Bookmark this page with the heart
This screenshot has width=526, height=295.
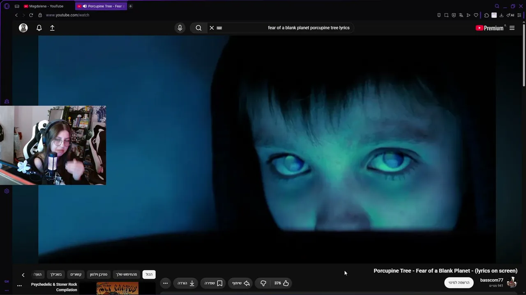[476, 15]
